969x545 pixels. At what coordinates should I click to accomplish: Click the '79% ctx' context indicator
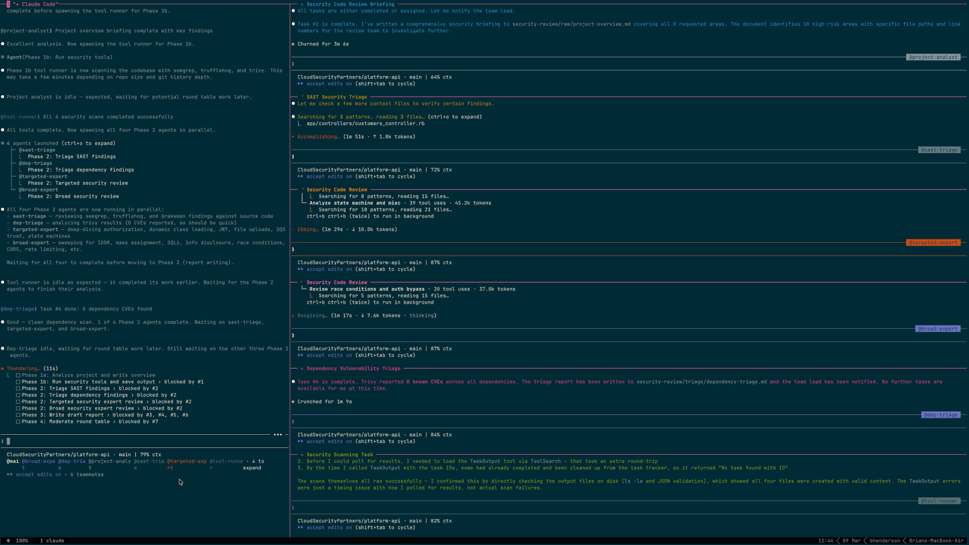point(150,455)
